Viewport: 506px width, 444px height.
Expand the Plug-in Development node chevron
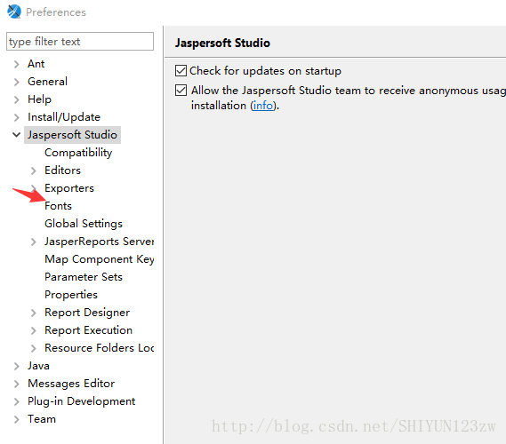click(17, 401)
